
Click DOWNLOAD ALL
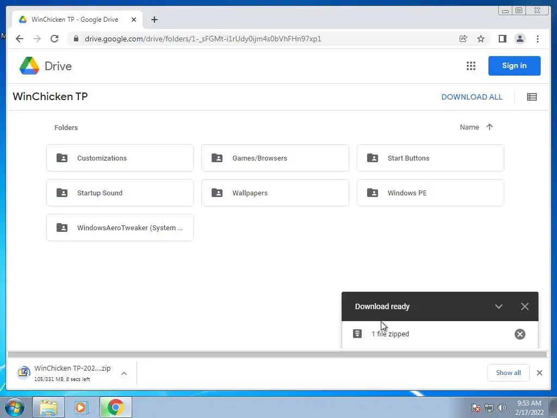(472, 97)
